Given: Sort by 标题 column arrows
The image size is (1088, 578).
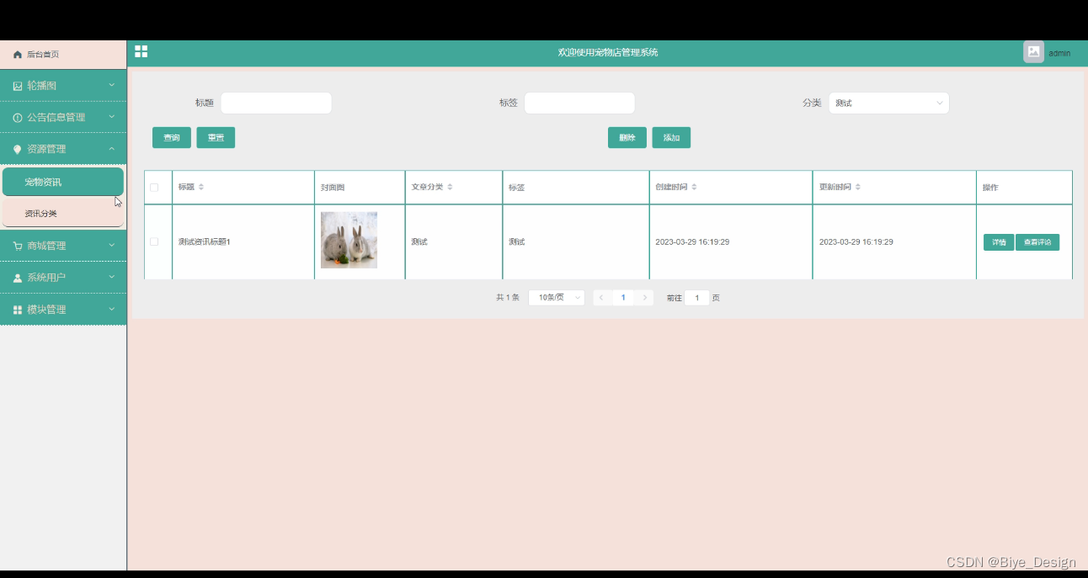Looking at the screenshot, I should point(201,187).
